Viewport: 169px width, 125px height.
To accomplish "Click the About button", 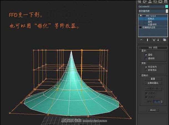I will 153,110.
